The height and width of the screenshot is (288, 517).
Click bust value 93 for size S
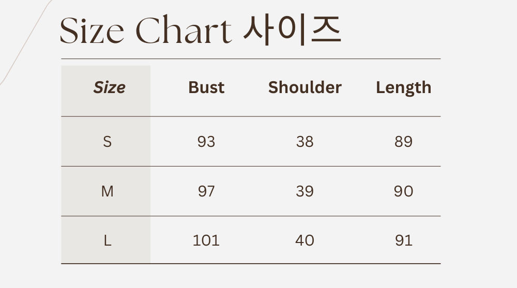click(x=206, y=142)
